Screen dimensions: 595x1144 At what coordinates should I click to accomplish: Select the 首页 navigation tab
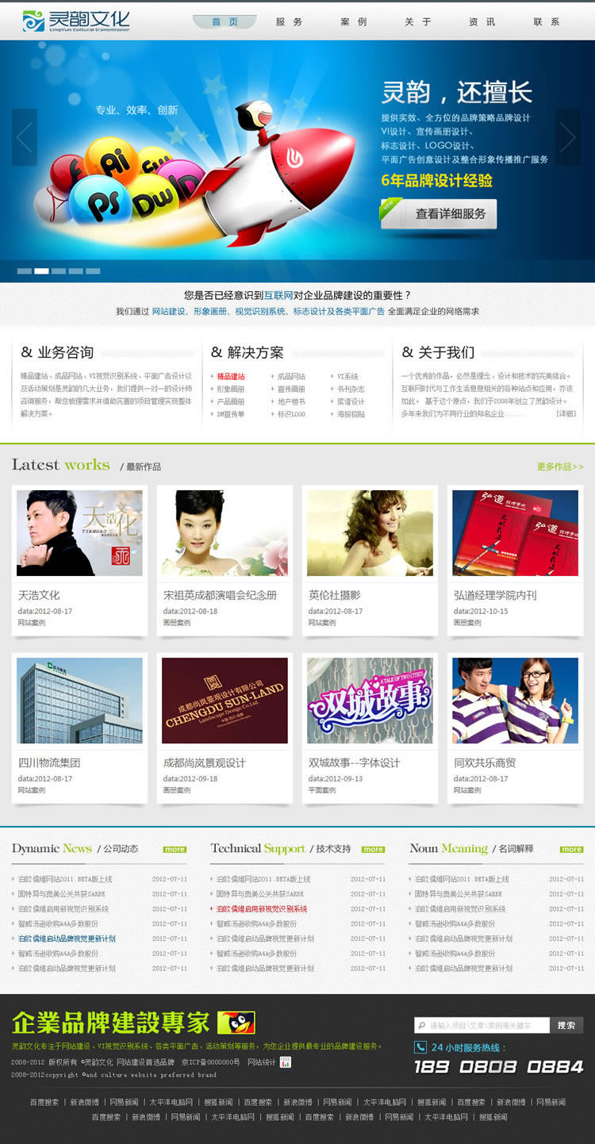225,22
